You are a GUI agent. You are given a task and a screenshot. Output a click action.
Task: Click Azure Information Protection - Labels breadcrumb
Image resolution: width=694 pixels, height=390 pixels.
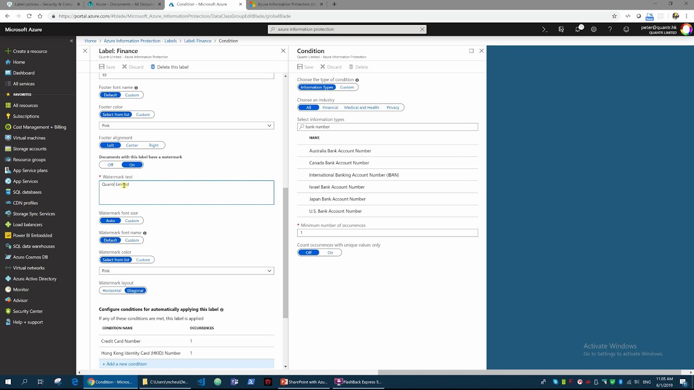pyautogui.click(x=140, y=41)
